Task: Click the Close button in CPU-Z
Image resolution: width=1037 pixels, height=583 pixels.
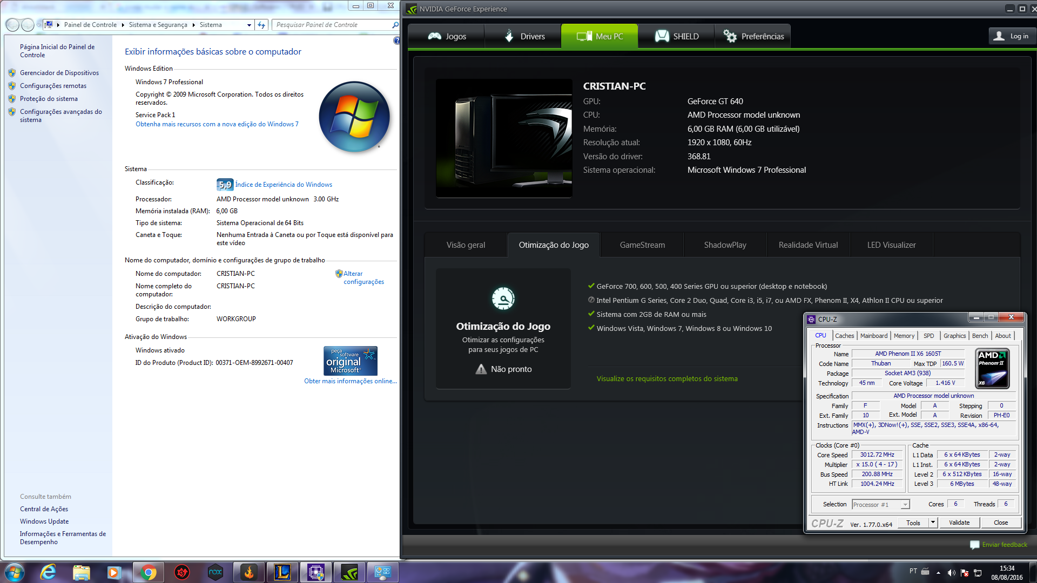Action: coord(1001,523)
